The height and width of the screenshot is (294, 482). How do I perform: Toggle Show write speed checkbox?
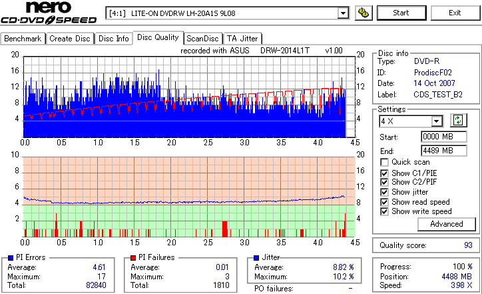[x=384, y=211]
